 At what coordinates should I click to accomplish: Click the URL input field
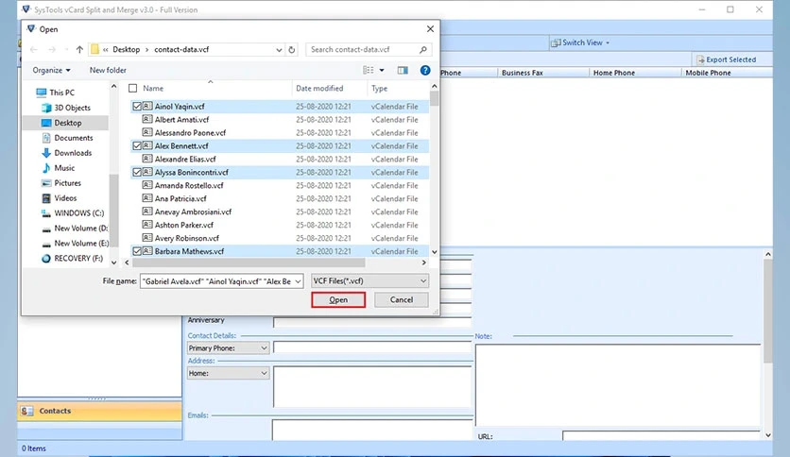(661, 436)
